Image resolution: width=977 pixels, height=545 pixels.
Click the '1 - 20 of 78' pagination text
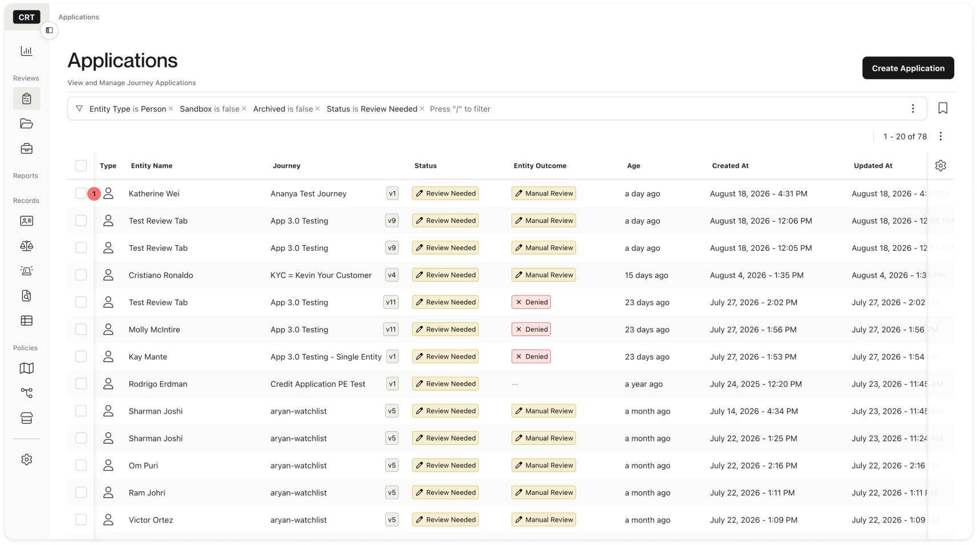pyautogui.click(x=905, y=137)
